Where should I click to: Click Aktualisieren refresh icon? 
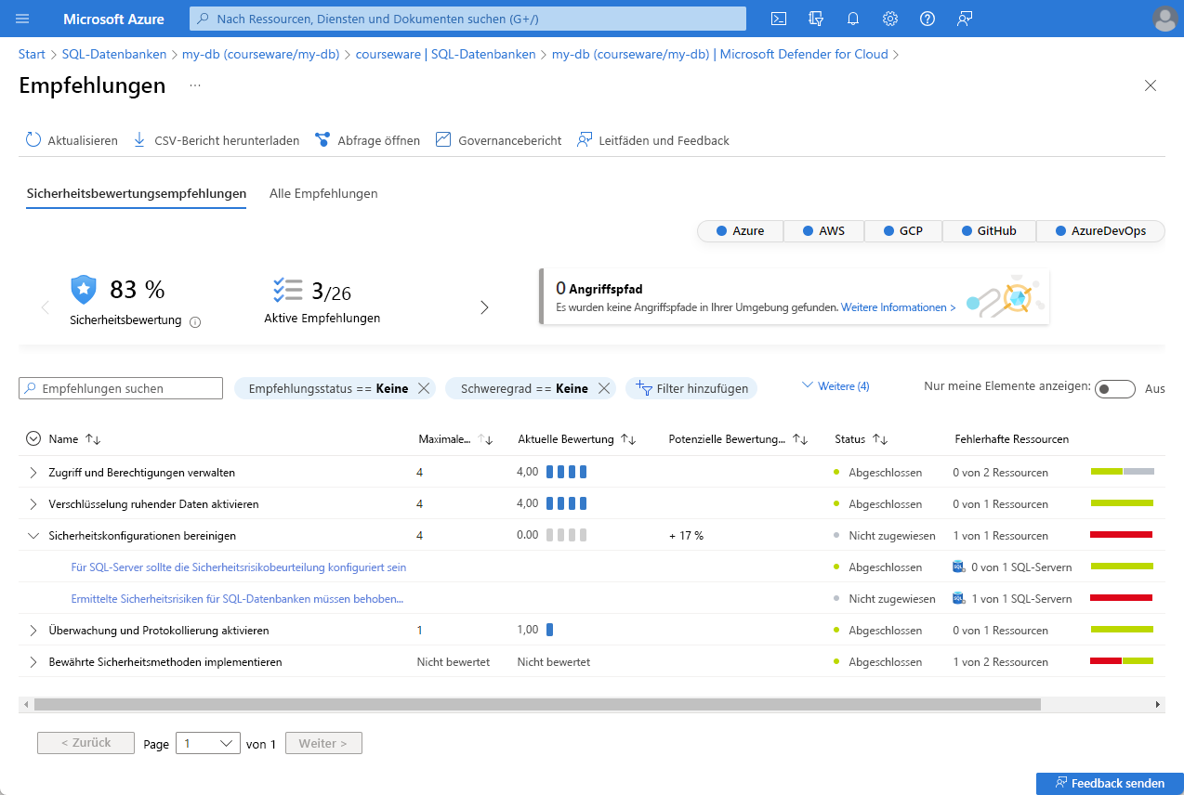[x=33, y=140]
